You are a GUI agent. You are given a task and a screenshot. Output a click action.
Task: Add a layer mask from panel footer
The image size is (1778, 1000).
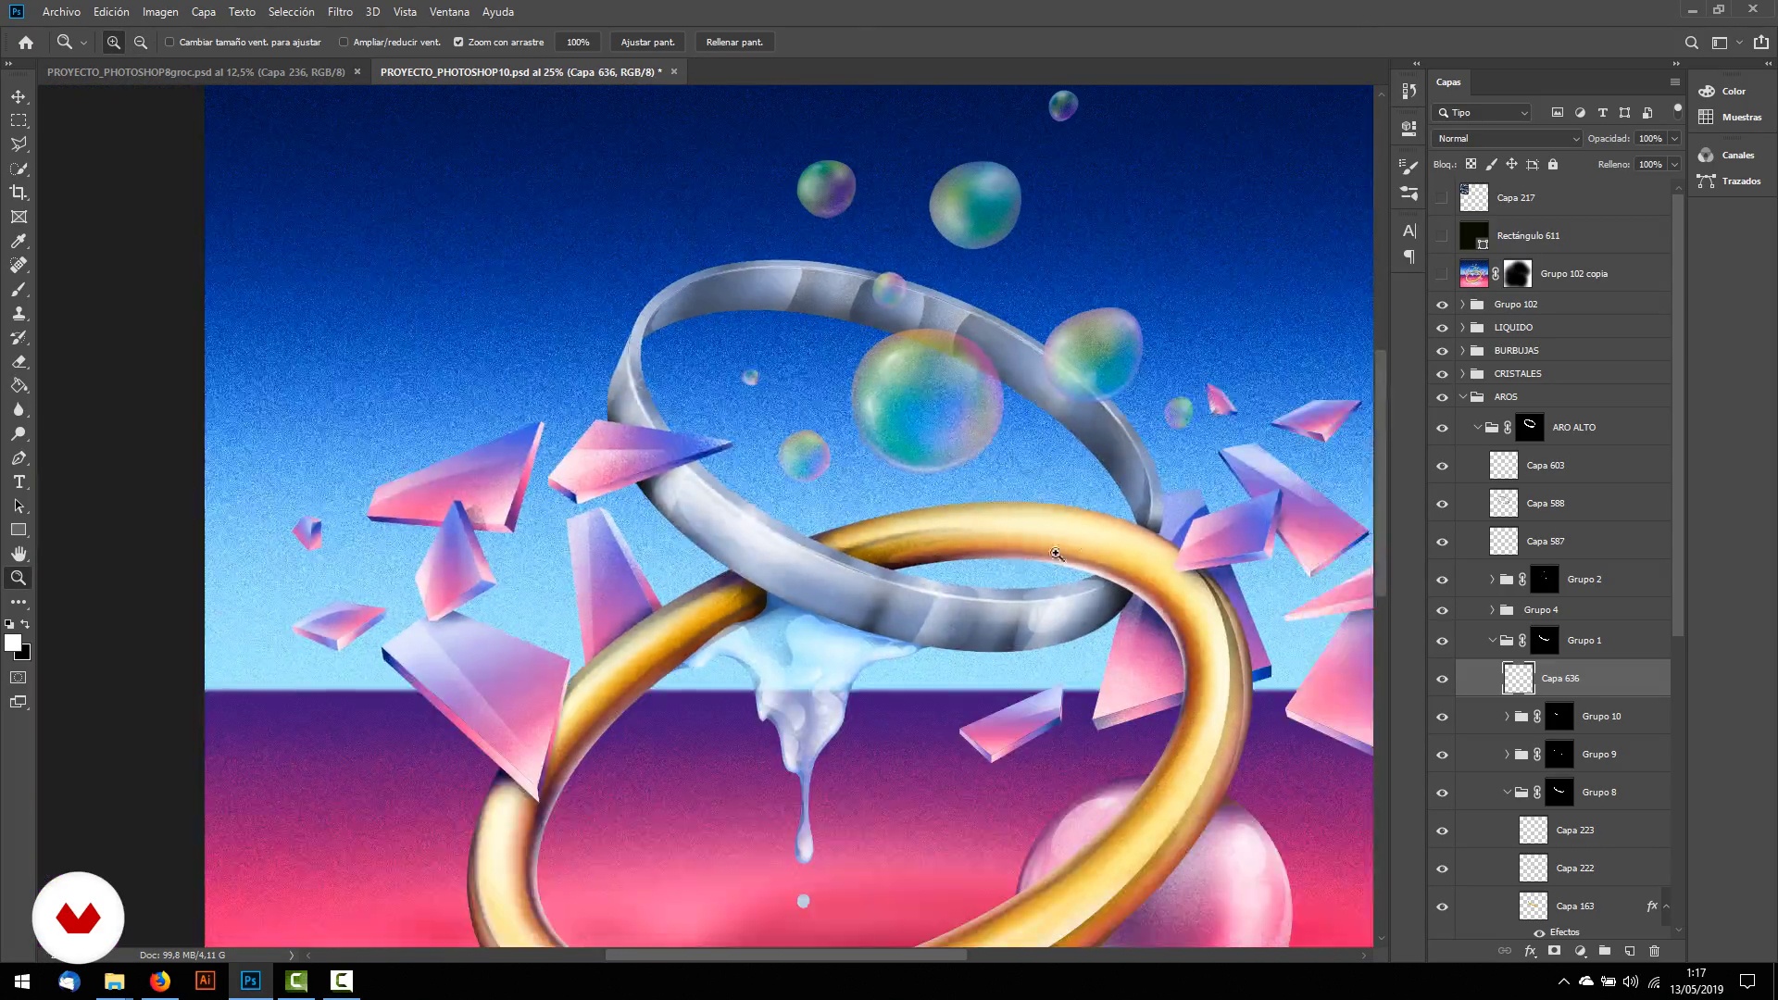(x=1555, y=950)
